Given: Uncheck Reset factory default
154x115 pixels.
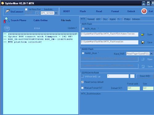Looking at the screenshot, I should [x=82, y=82].
